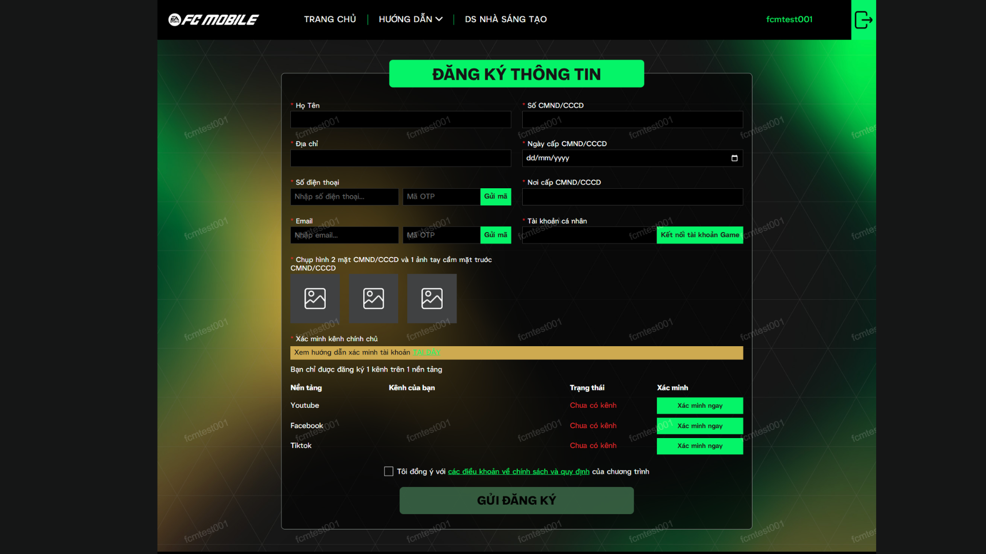Image resolution: width=986 pixels, height=554 pixels.
Task: Verify Tiktok channel with Xác minh ngay
Action: coord(699,446)
